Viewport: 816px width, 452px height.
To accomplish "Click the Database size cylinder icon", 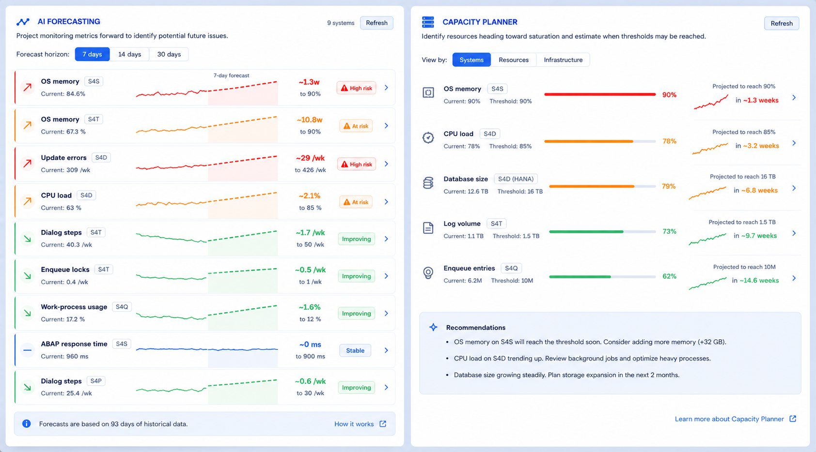I will coord(428,183).
